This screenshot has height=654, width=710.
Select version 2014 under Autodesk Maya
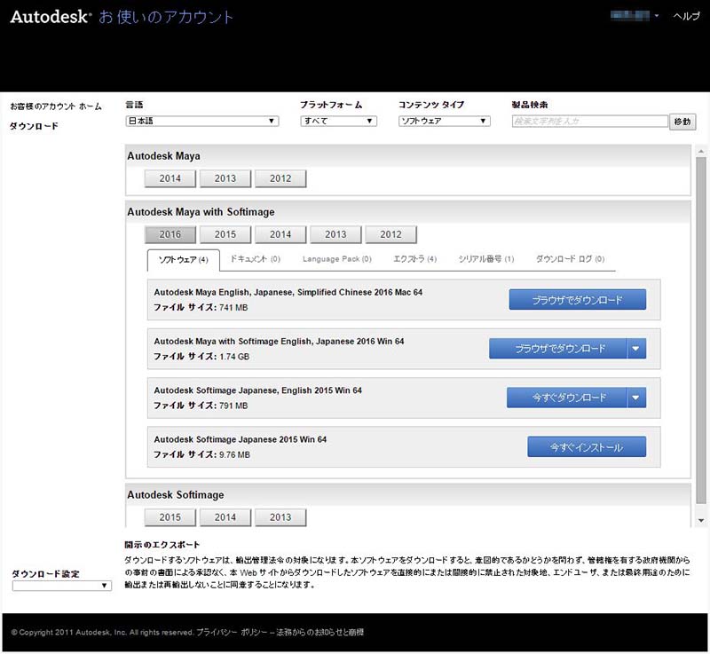point(170,178)
